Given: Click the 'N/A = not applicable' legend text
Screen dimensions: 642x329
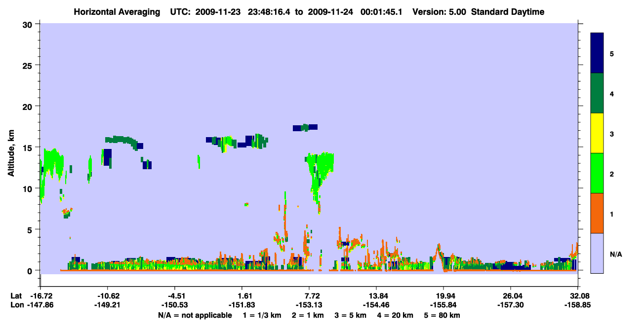Looking at the screenshot, I should pos(195,315).
